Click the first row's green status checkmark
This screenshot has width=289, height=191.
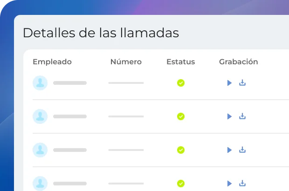(181, 83)
